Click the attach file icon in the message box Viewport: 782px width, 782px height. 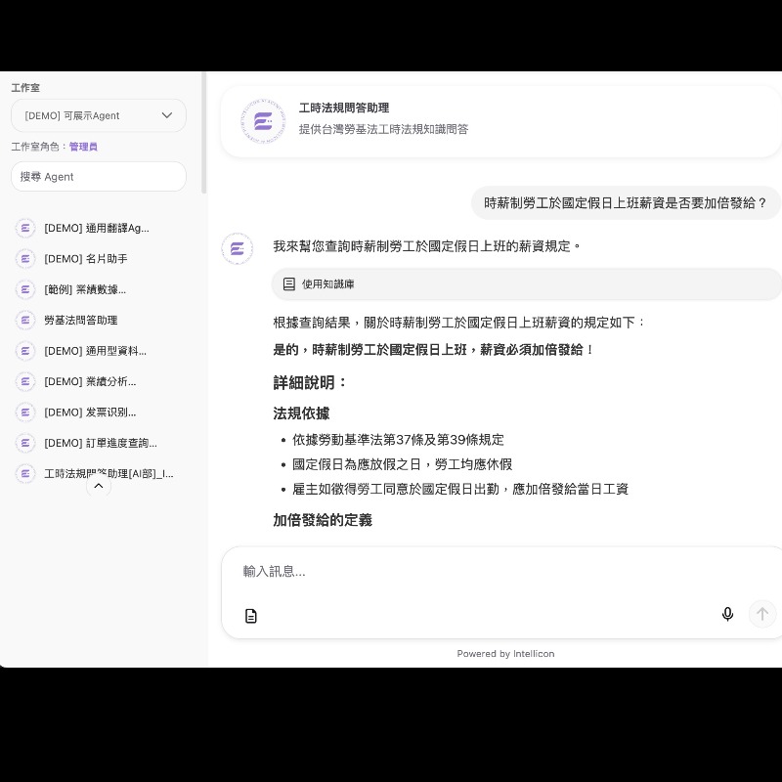[251, 616]
